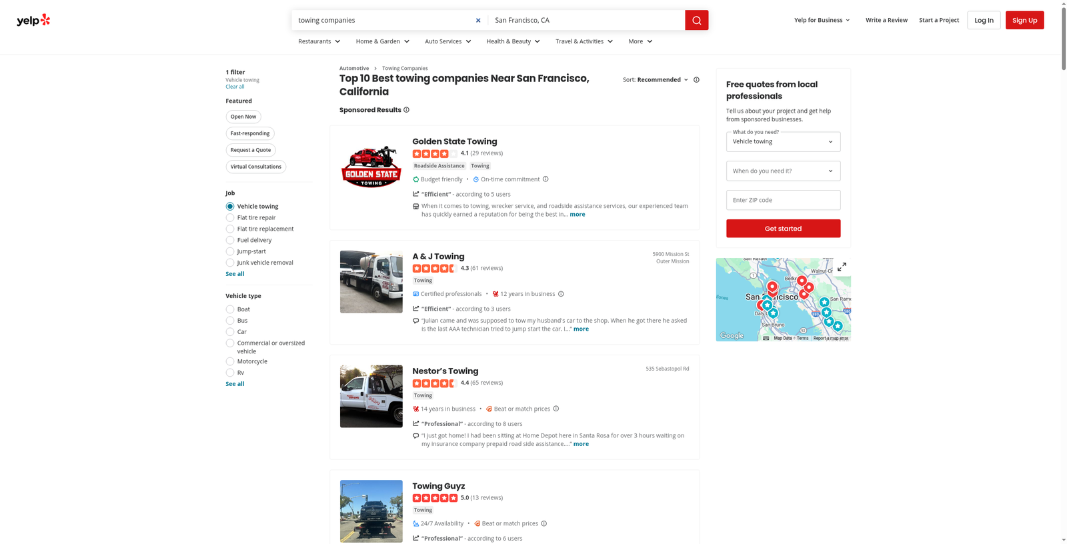The width and height of the screenshot is (1067, 544).
Task: Open the Health & Beauty dropdown
Action: (x=513, y=41)
